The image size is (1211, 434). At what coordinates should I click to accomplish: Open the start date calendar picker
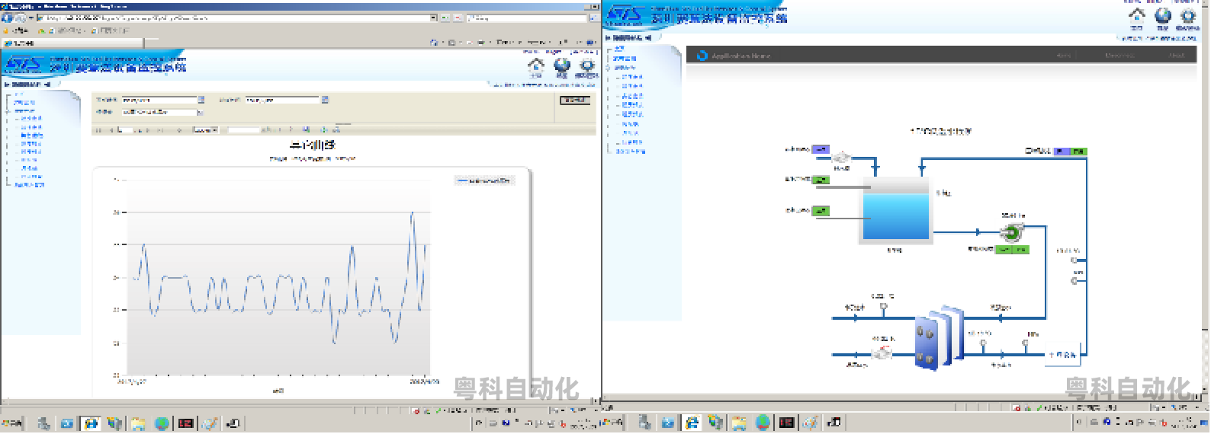pos(201,100)
